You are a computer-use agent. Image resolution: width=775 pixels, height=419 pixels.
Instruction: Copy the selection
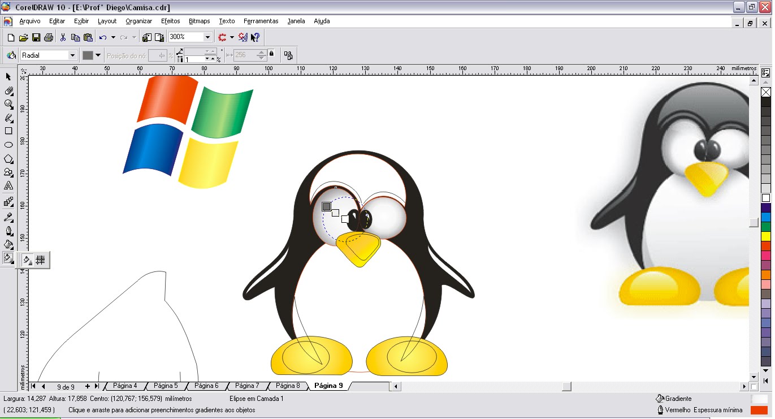click(x=75, y=37)
